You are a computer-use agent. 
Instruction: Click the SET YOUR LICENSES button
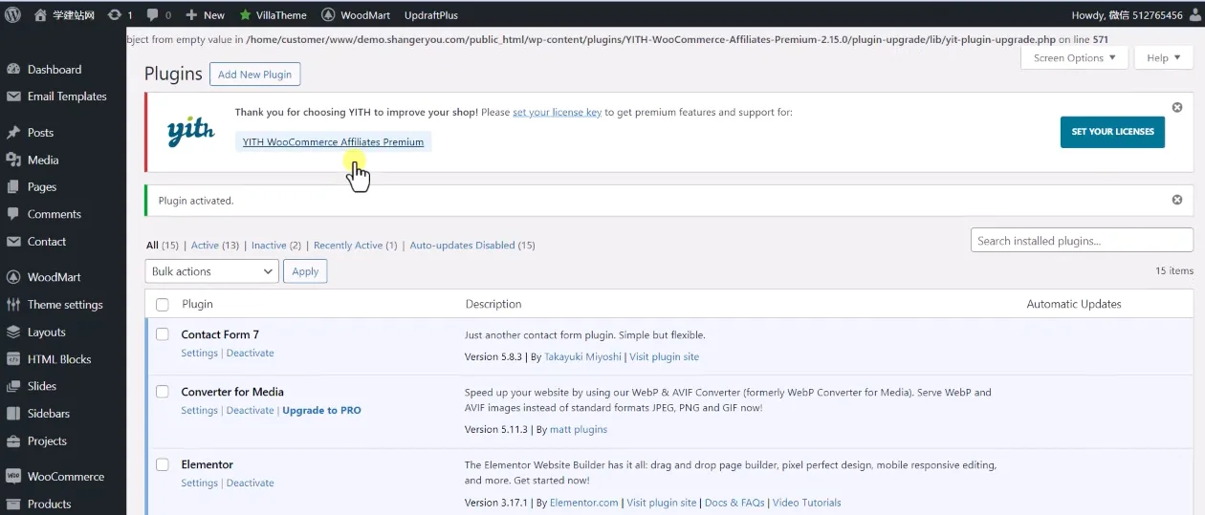tap(1112, 132)
